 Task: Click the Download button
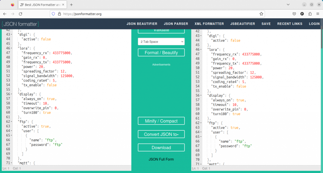click(161, 148)
